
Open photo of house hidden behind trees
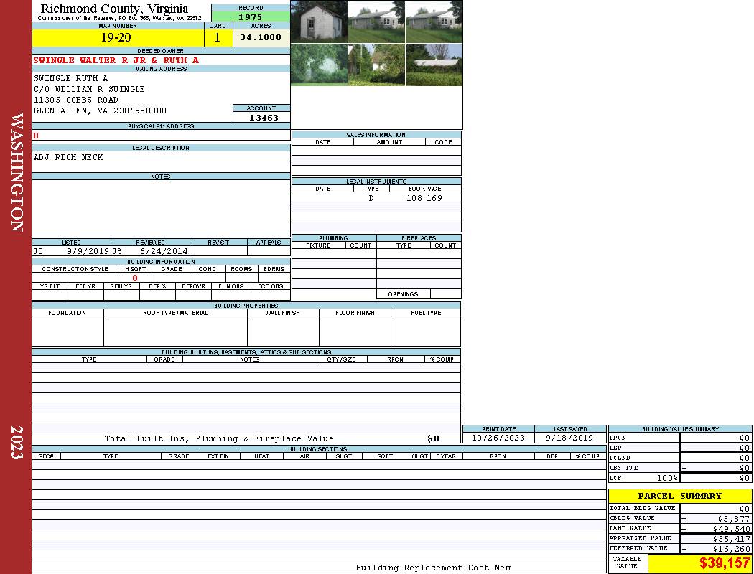click(x=376, y=65)
